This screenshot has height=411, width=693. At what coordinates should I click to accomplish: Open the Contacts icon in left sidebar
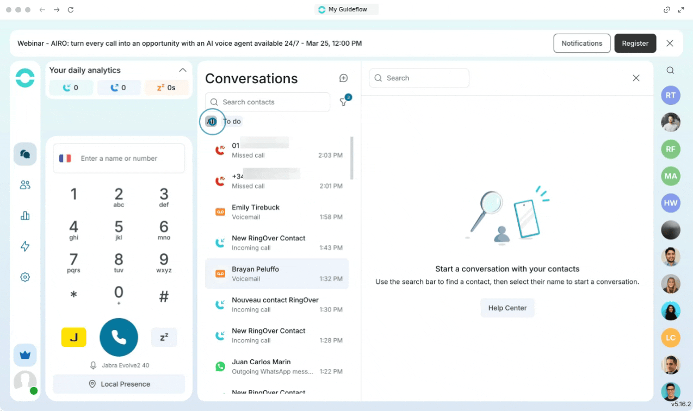pos(25,185)
